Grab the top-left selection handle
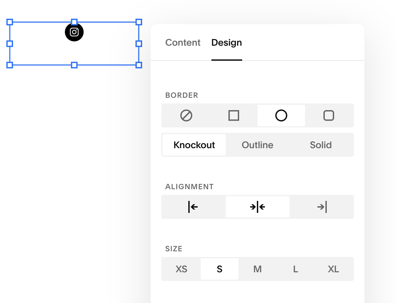Screen dimensions: 396x303 [10, 22]
